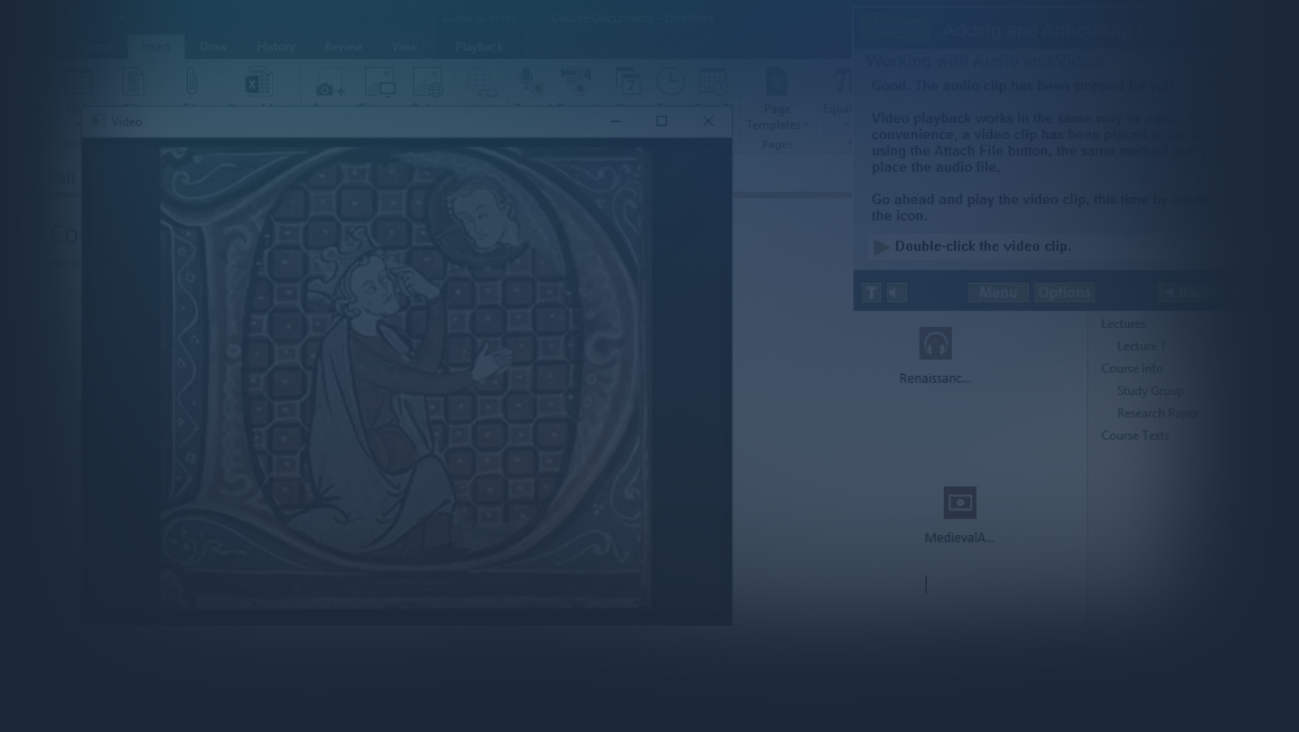Open the Course Info page
Viewport: 1299px width, 732px height.
click(x=1132, y=369)
